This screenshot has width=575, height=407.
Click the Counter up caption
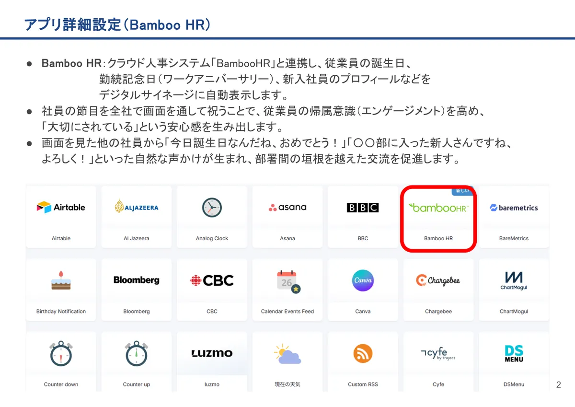137,384
